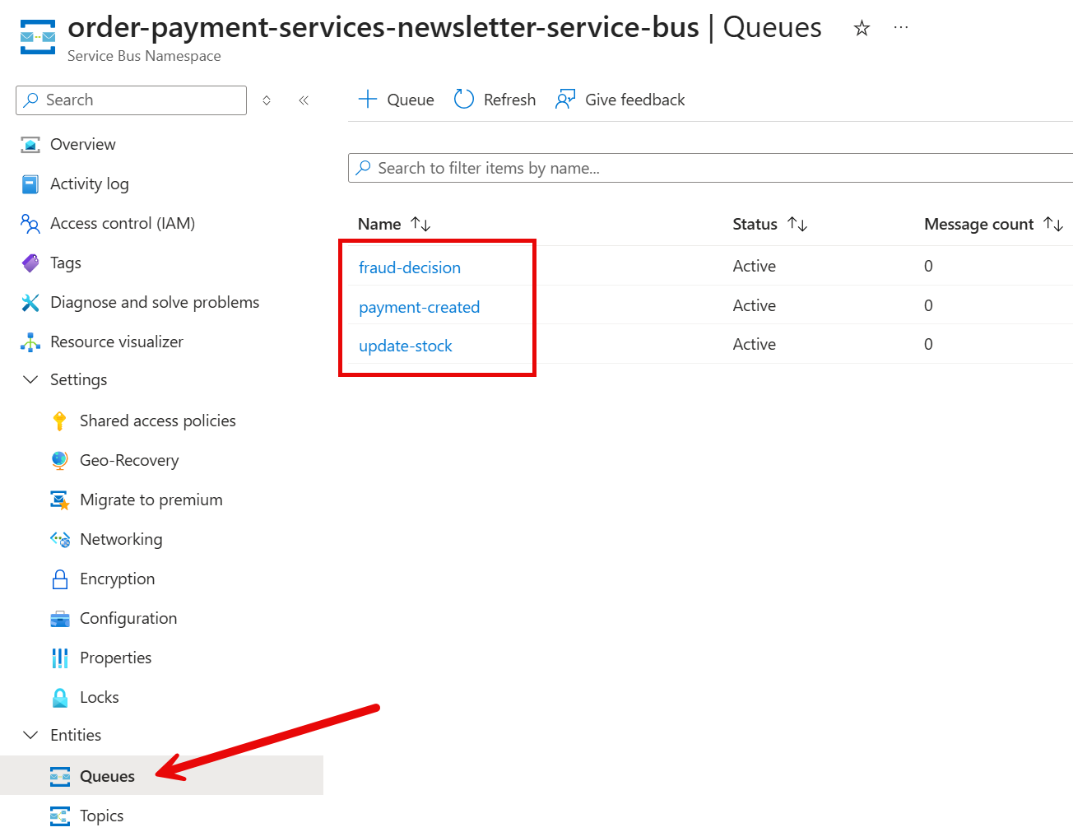Click the Give feedback icon
This screenshot has width=1073, height=832.
[x=565, y=100]
